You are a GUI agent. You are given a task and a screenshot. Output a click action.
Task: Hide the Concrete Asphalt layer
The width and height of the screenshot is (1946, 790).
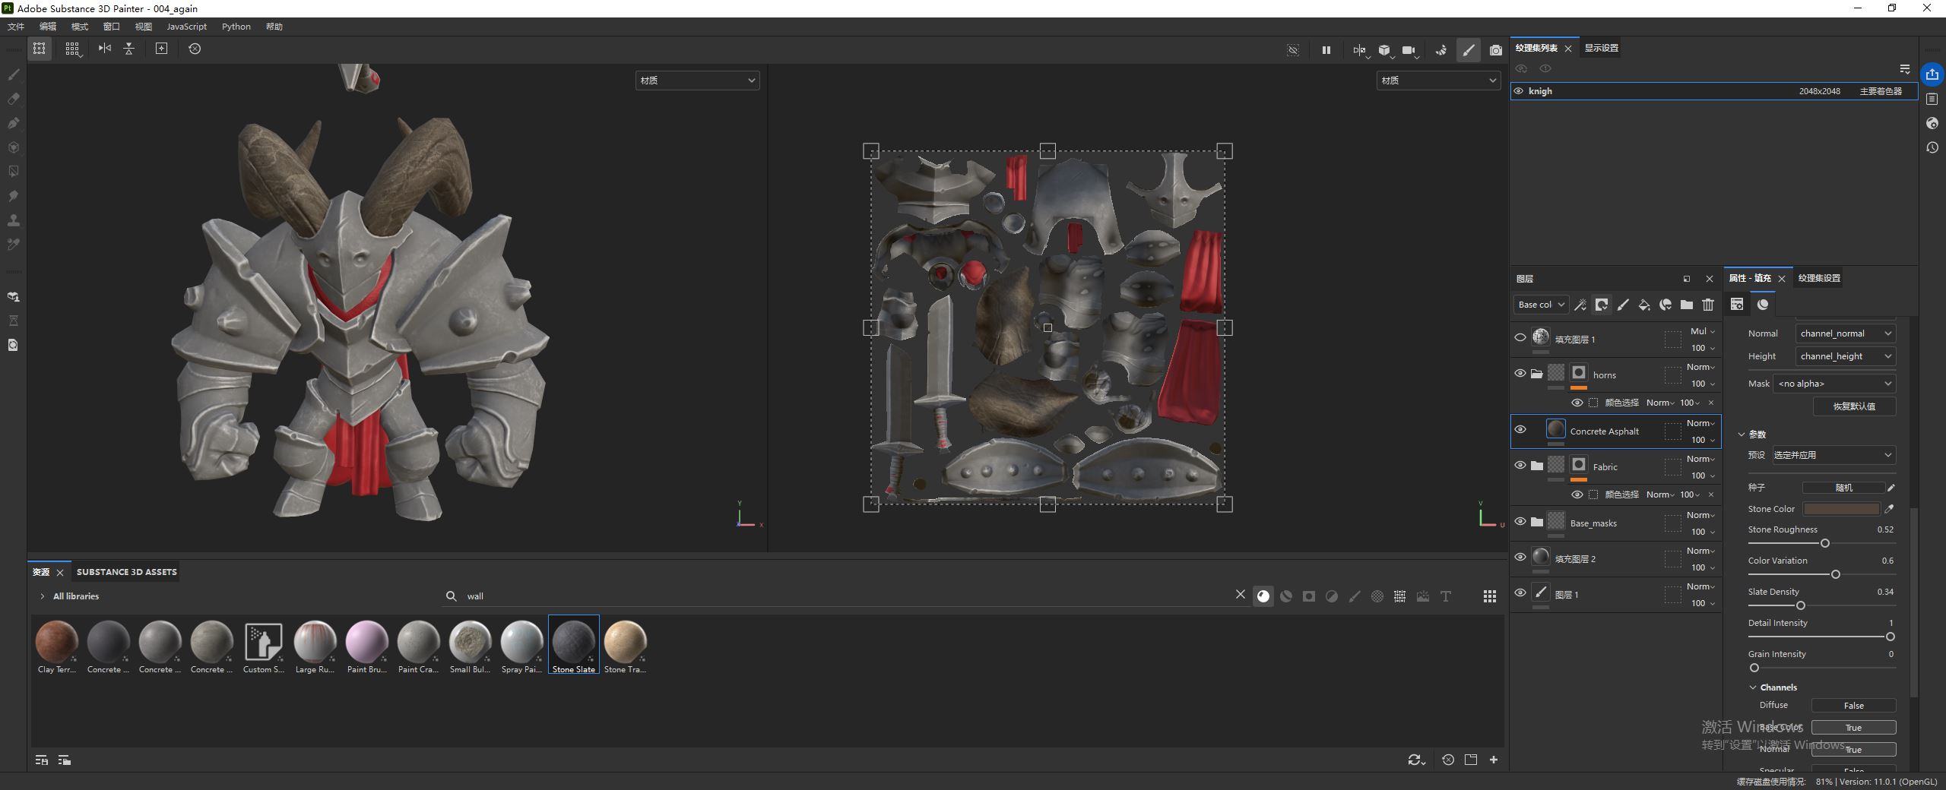[x=1520, y=430]
